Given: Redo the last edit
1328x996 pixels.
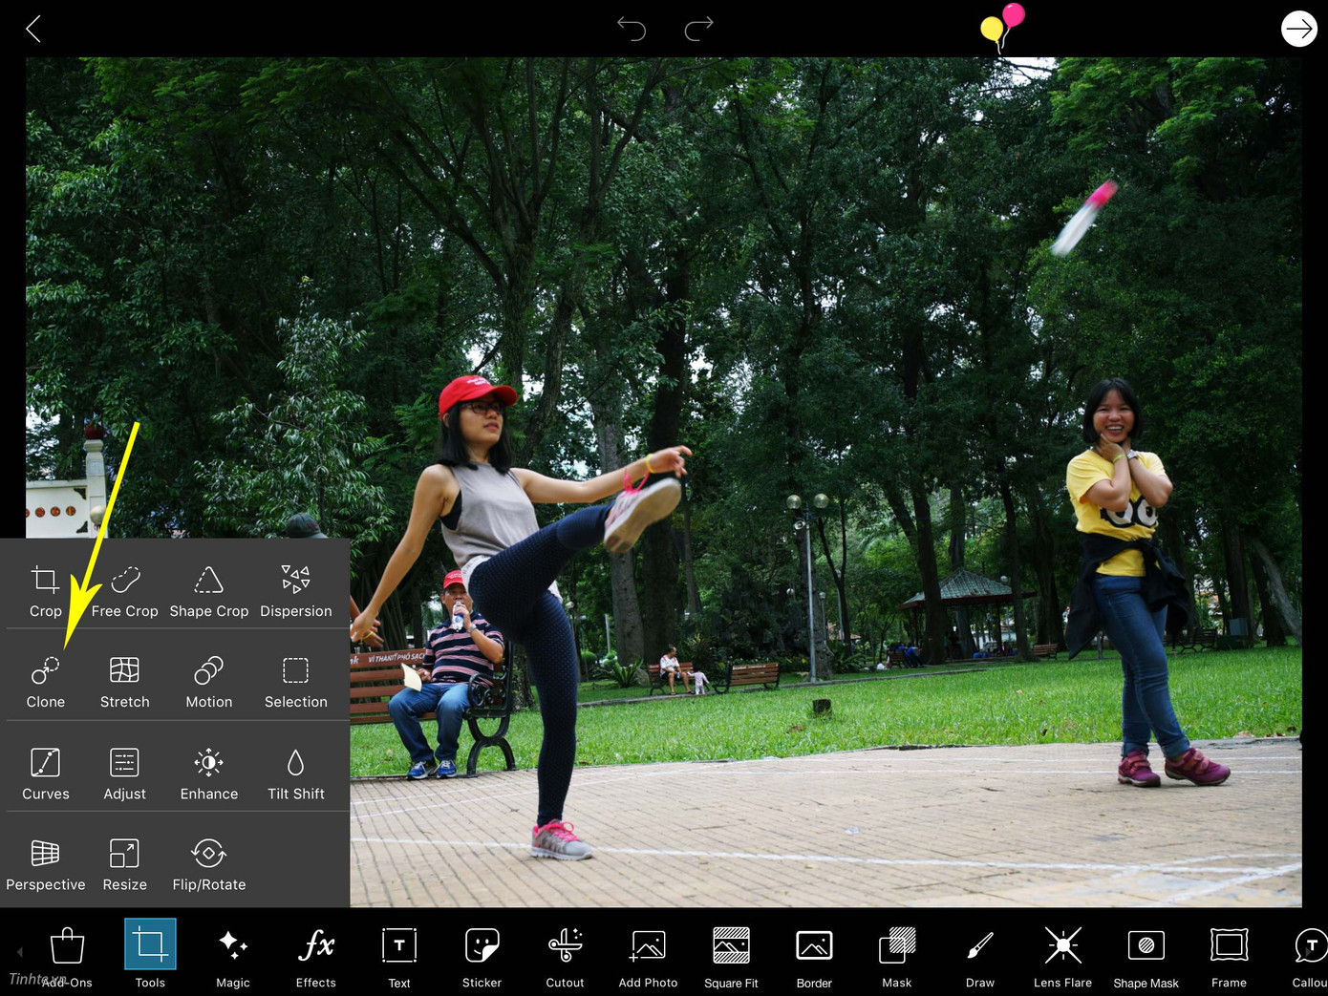Looking at the screenshot, I should (698, 29).
